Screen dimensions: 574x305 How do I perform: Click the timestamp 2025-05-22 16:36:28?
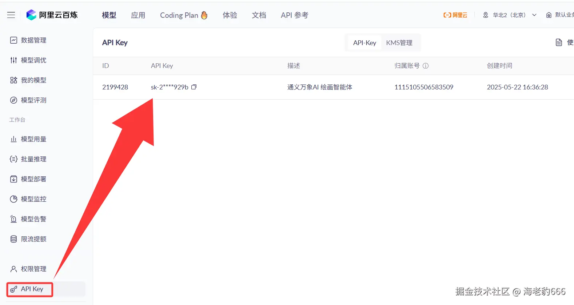click(x=517, y=87)
